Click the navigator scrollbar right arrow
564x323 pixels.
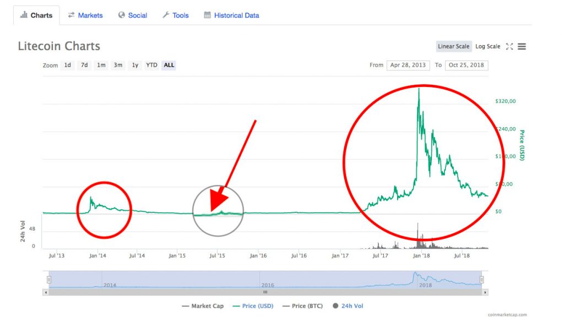[485, 292]
